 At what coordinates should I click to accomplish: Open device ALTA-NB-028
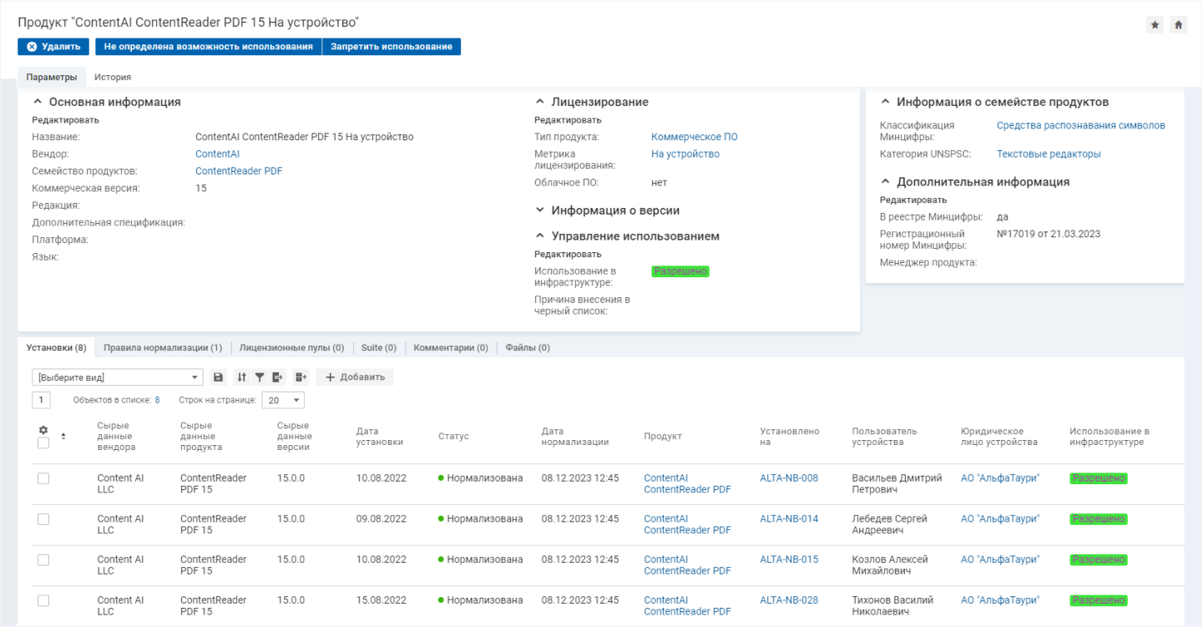[x=789, y=600]
